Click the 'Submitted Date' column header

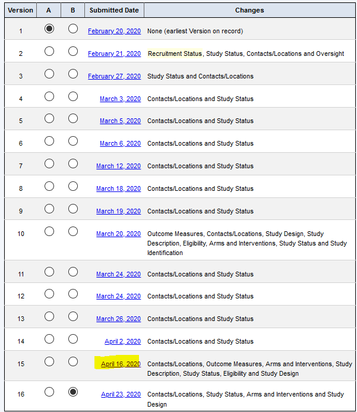click(x=114, y=10)
